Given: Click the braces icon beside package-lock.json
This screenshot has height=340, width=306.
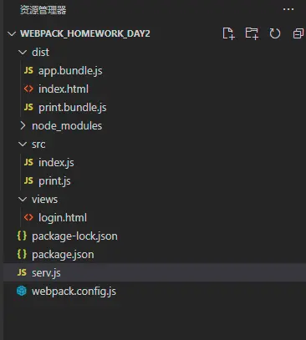Looking at the screenshot, I should (22, 236).
